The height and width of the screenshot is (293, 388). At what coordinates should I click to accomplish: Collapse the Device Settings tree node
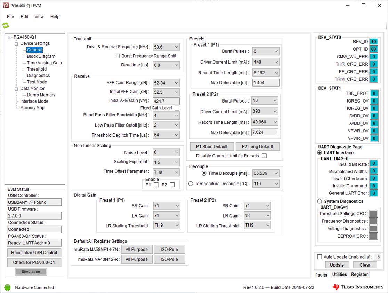tap(16, 44)
